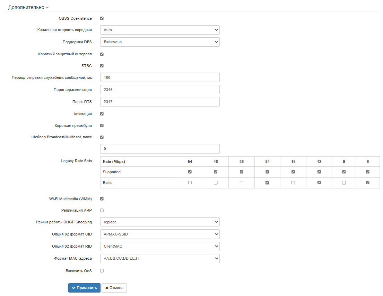Turn off Wi-Fi Multimedia (WMM)
This screenshot has height=296, width=383.
coord(102,199)
